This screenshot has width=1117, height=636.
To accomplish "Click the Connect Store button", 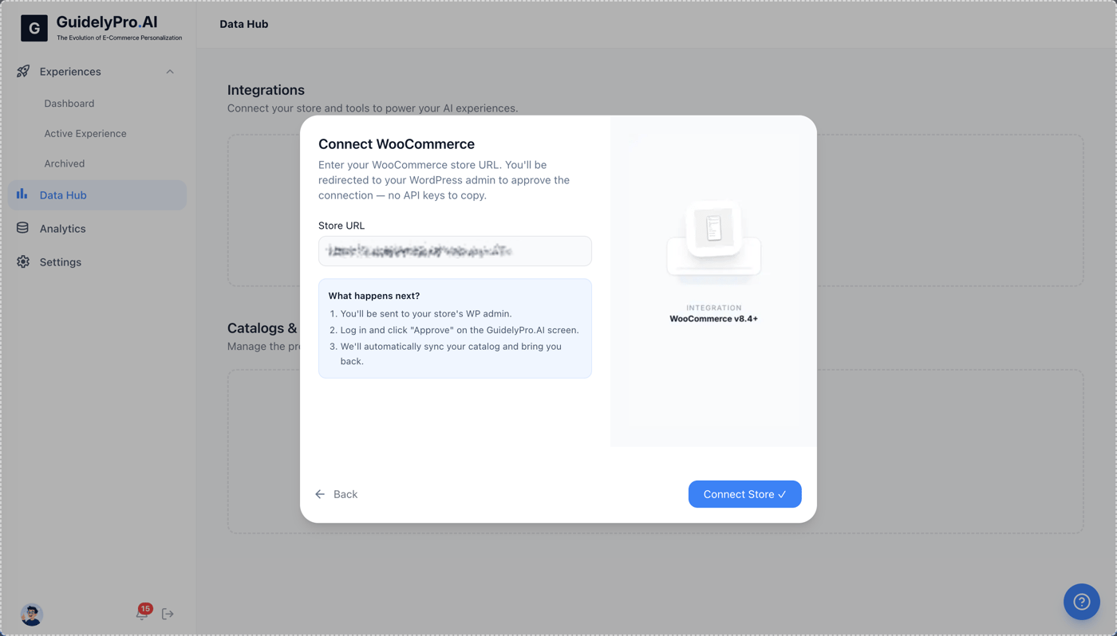I will click(x=745, y=494).
